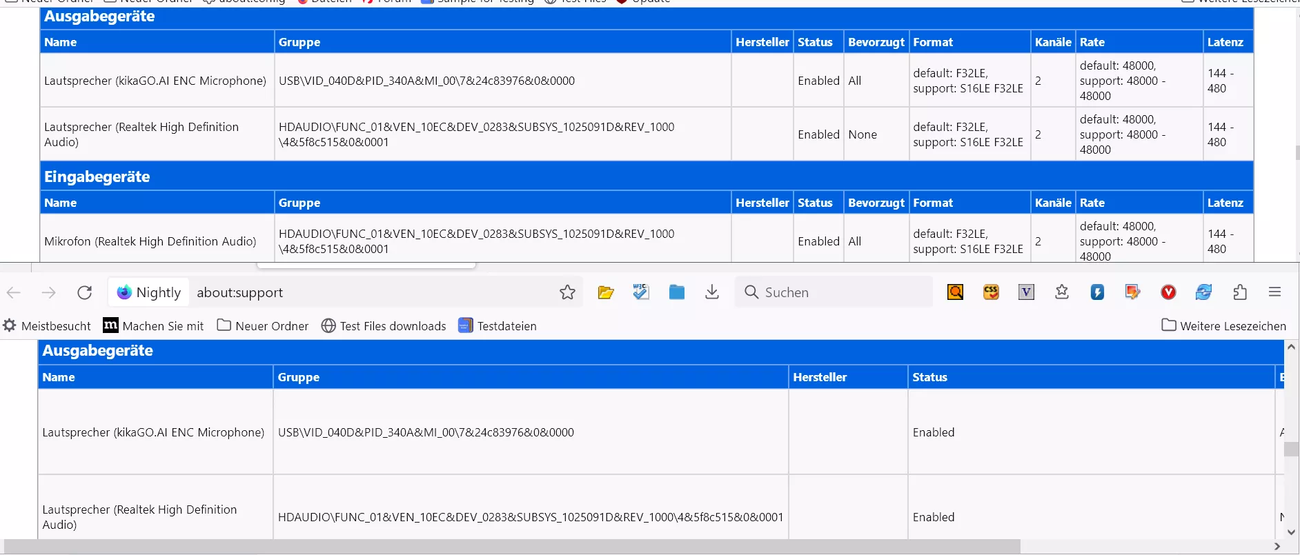Open the hamburger application menu
The image size is (1300, 555).
[x=1274, y=292]
